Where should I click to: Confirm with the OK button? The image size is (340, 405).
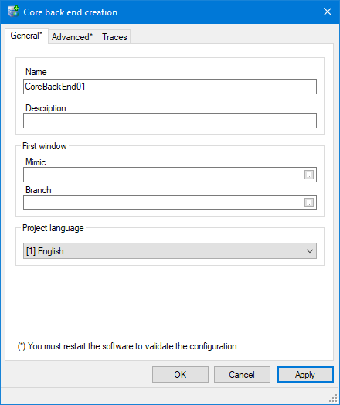pyautogui.click(x=180, y=375)
